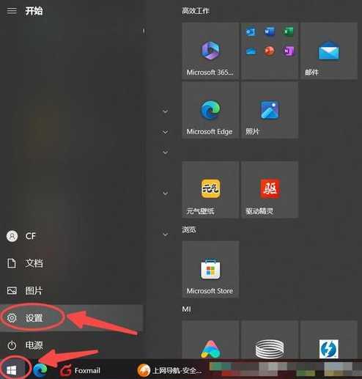Open the 电源 power menu
Viewport: 362px width, 379px height.
(x=71, y=345)
